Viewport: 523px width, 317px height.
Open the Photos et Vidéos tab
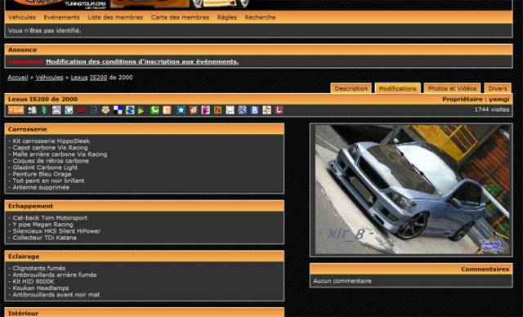[452, 88]
